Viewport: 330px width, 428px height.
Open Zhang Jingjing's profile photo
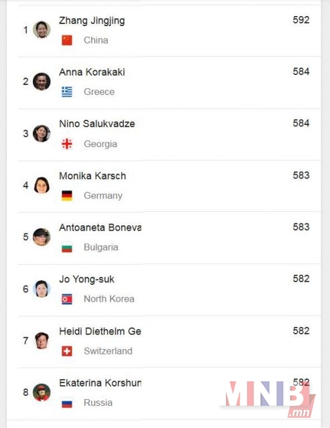coord(42,29)
